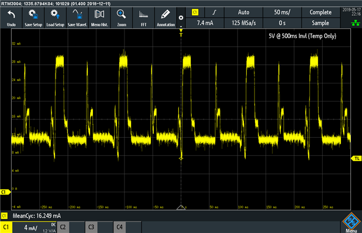Open toolbar settings gear dropdown

coord(181,18)
